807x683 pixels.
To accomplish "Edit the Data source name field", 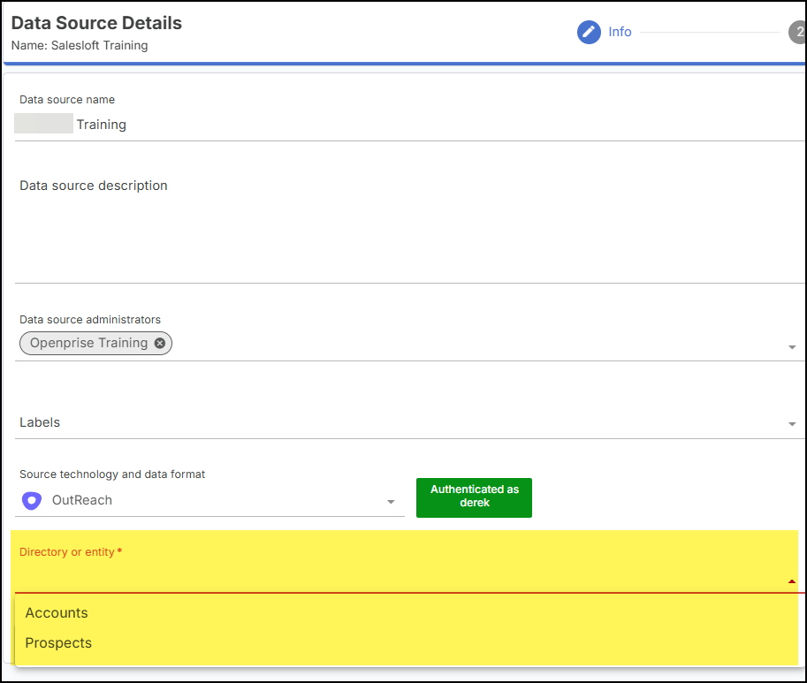I will (x=409, y=125).
